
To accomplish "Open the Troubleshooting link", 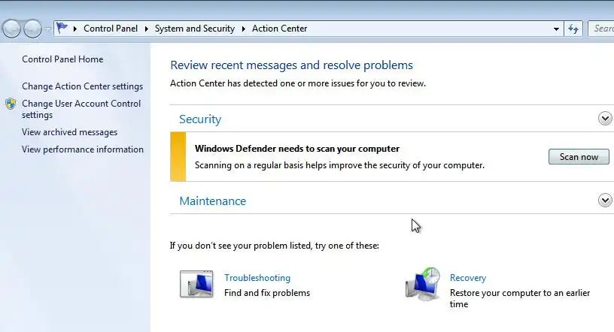I will coord(257,278).
